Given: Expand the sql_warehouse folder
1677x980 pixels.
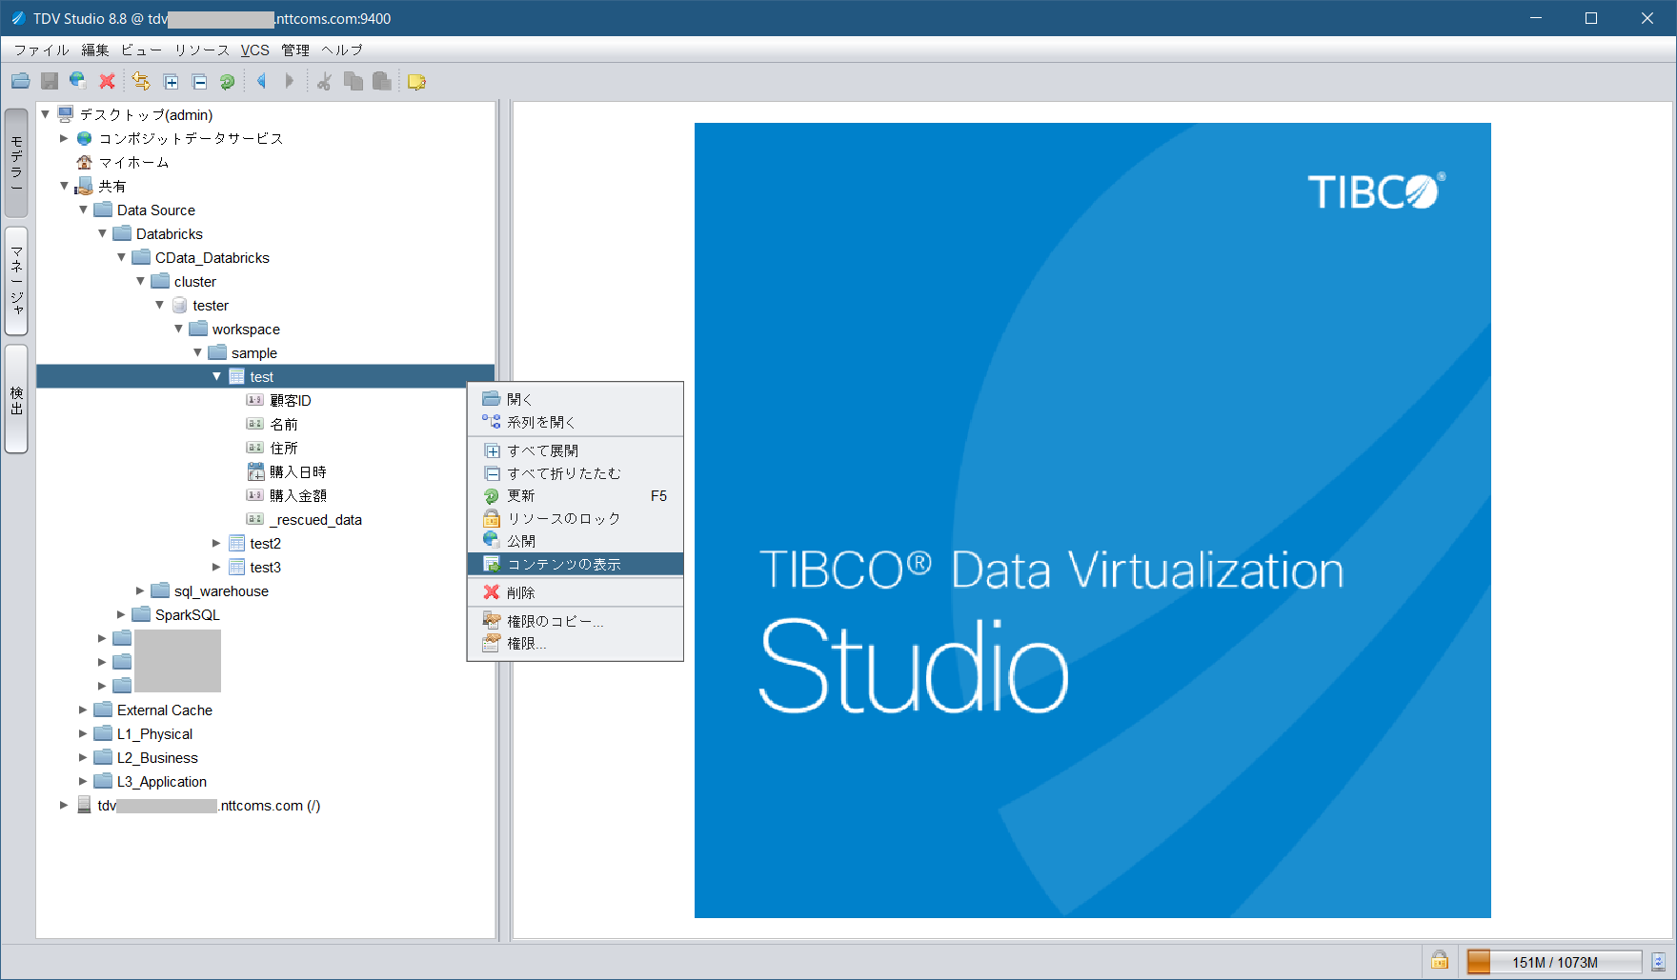Looking at the screenshot, I should tap(140, 590).
